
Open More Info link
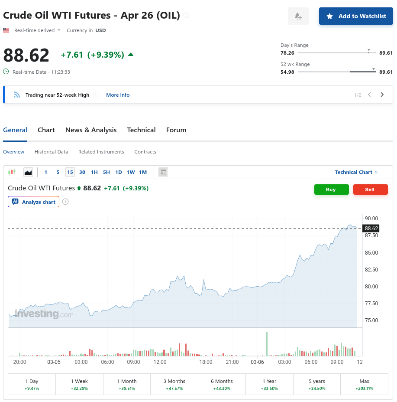[118, 95]
